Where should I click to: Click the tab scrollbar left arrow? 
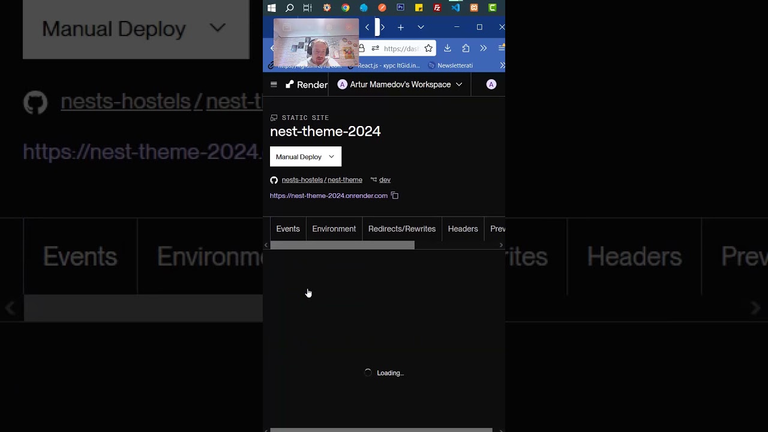(266, 245)
